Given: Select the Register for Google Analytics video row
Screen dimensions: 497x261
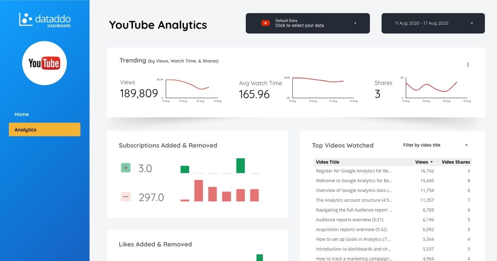Looking at the screenshot, I should [x=393, y=171].
